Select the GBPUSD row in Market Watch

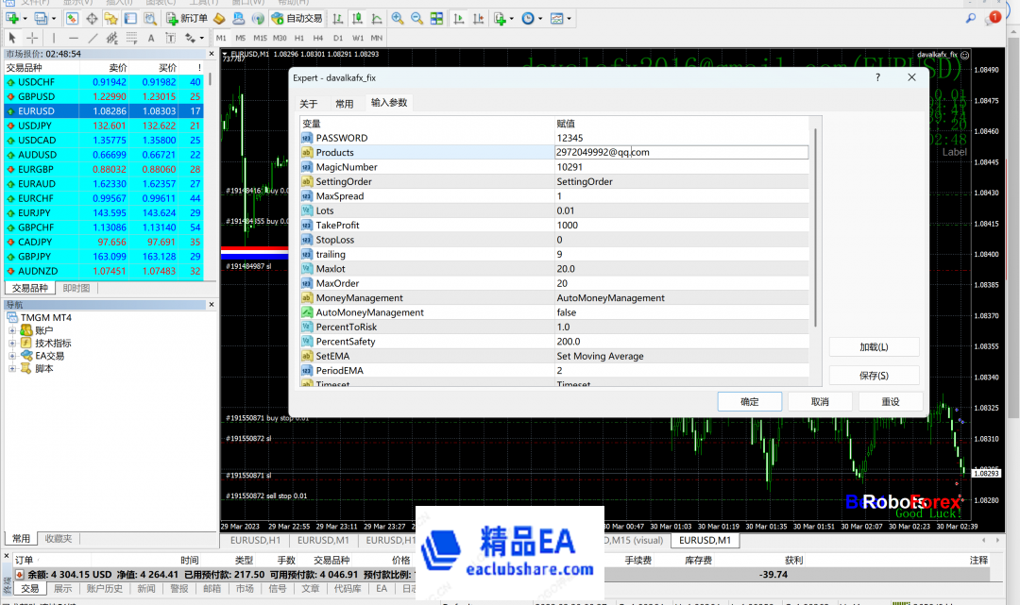36,96
